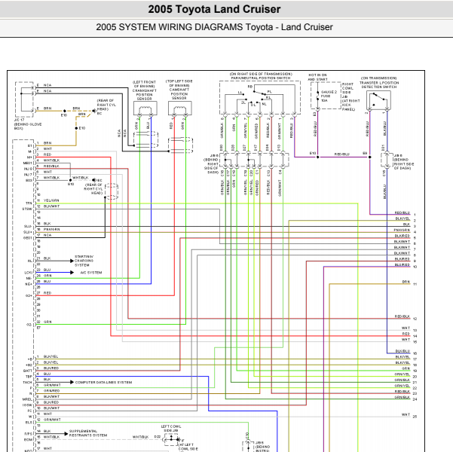
Task: Click the "PNK/GRN" wire label at pin 16
Action: point(52,229)
